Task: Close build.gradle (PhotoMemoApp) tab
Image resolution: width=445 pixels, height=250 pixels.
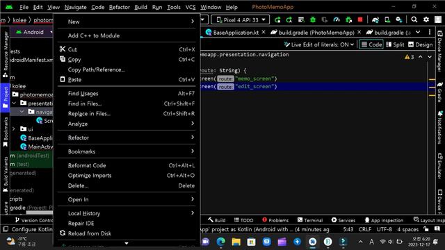Action: [359, 32]
